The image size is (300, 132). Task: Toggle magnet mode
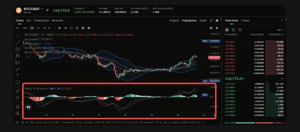pos(17,106)
